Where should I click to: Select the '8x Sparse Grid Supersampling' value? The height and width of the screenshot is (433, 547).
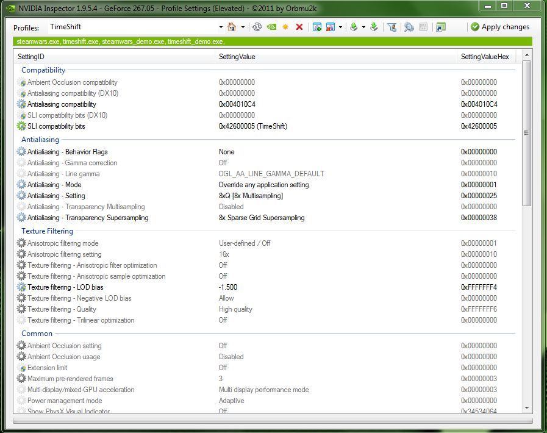(262, 217)
